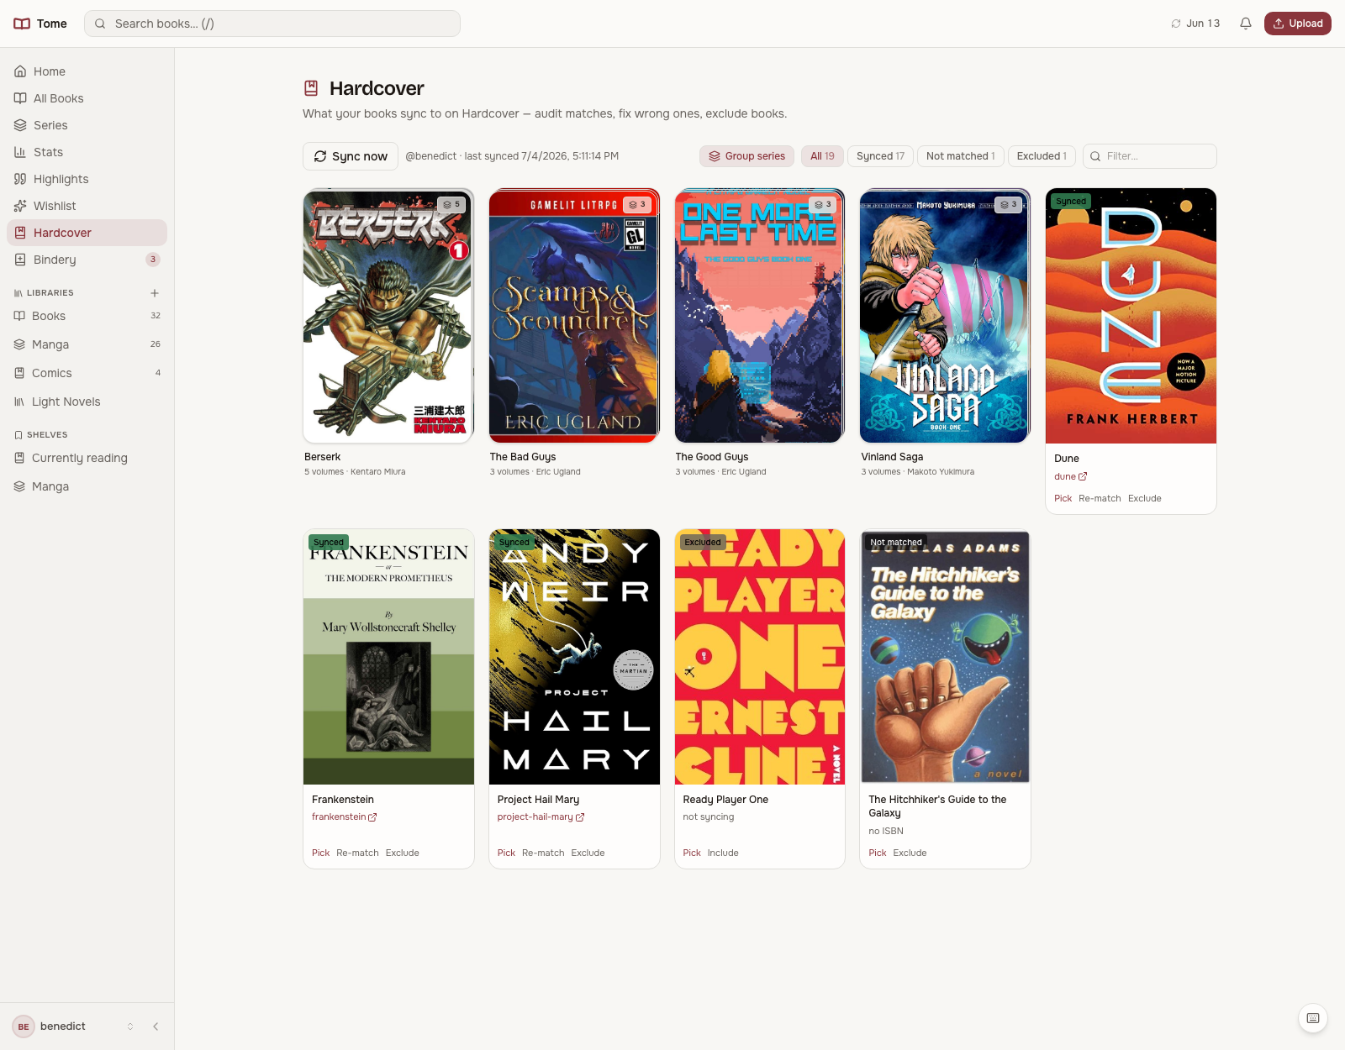Select the Not matched 1 filter tab
This screenshot has height=1050, width=1345.
point(960,156)
